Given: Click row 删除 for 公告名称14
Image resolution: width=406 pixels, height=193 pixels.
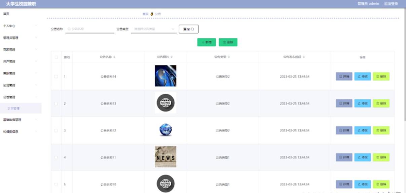Looking at the screenshot, I should click(x=381, y=77).
